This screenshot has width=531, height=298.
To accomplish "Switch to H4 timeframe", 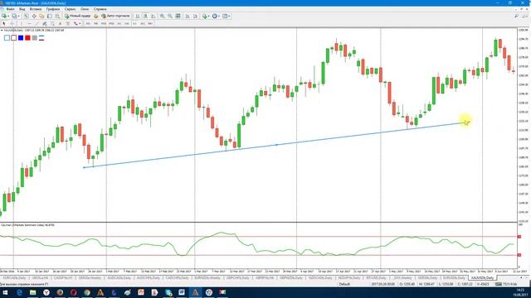I will click(127, 24).
